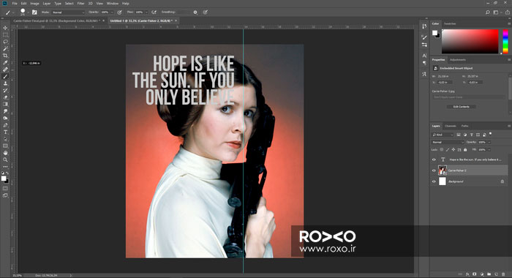Viewport: 512px width, 278px height.
Task: Filter layers by pixel layer icon
Action: 459,135
